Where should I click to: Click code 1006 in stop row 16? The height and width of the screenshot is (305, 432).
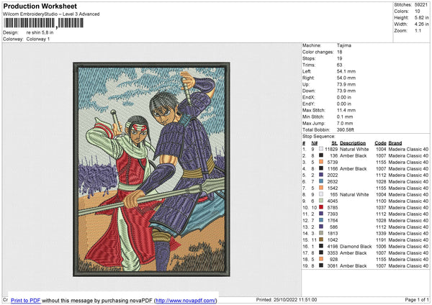(381, 246)
